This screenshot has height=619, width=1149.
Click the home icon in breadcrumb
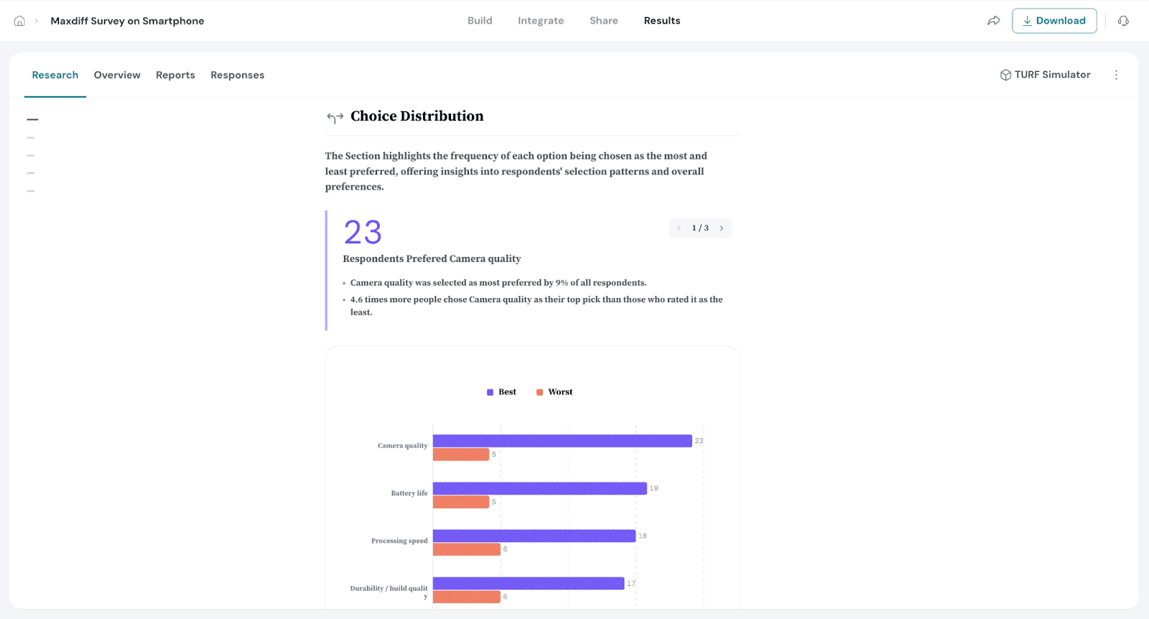click(x=19, y=21)
